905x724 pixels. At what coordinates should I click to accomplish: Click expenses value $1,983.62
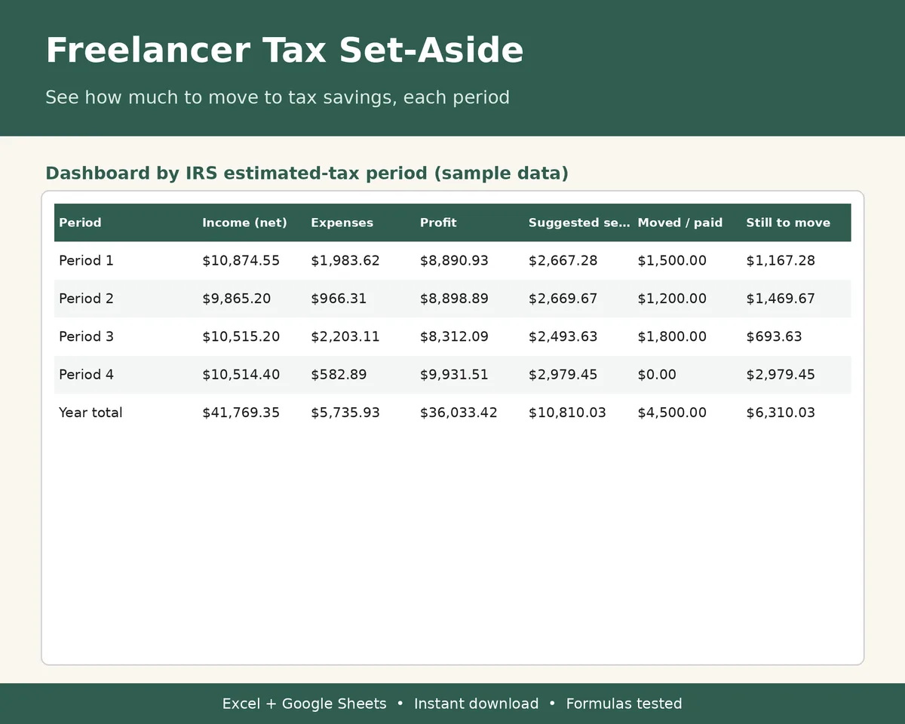click(x=345, y=260)
